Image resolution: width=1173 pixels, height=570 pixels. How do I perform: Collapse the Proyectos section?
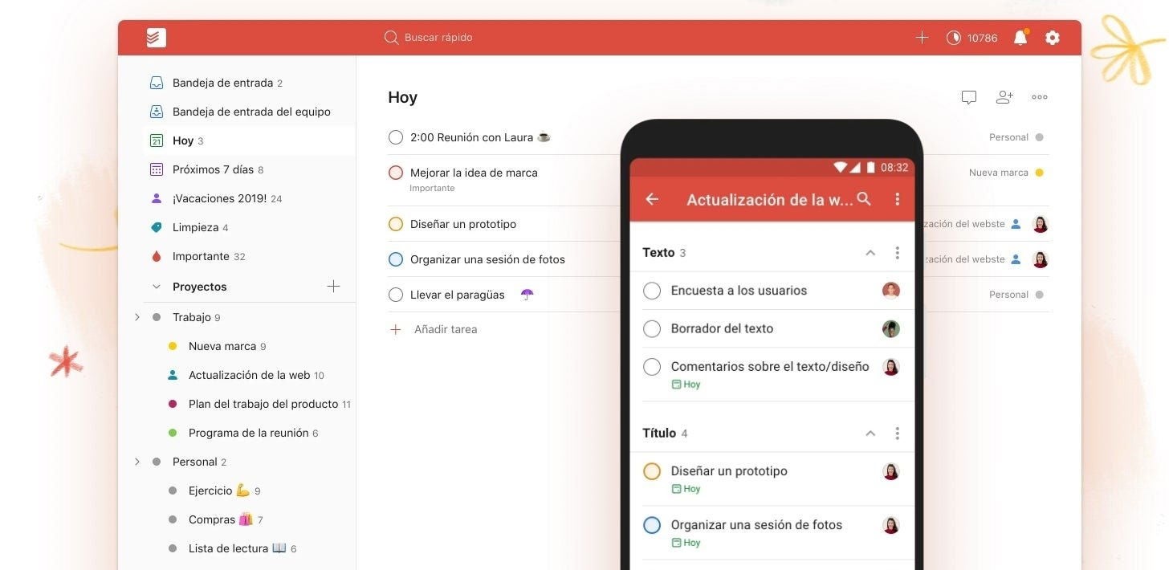coord(157,286)
